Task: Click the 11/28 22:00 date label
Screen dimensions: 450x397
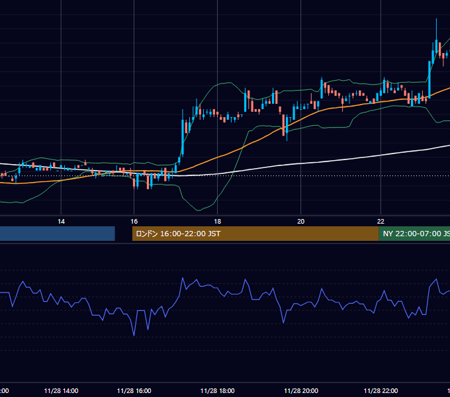Action: pyautogui.click(x=381, y=390)
